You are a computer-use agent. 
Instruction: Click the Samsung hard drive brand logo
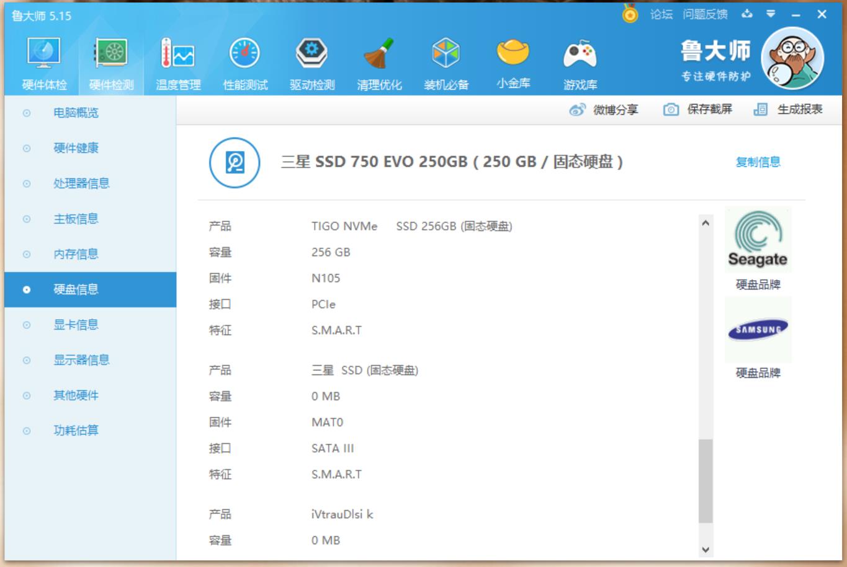[758, 329]
